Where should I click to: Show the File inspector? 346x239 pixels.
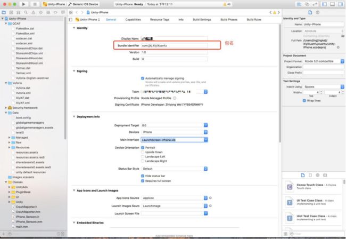(x=310, y=12)
